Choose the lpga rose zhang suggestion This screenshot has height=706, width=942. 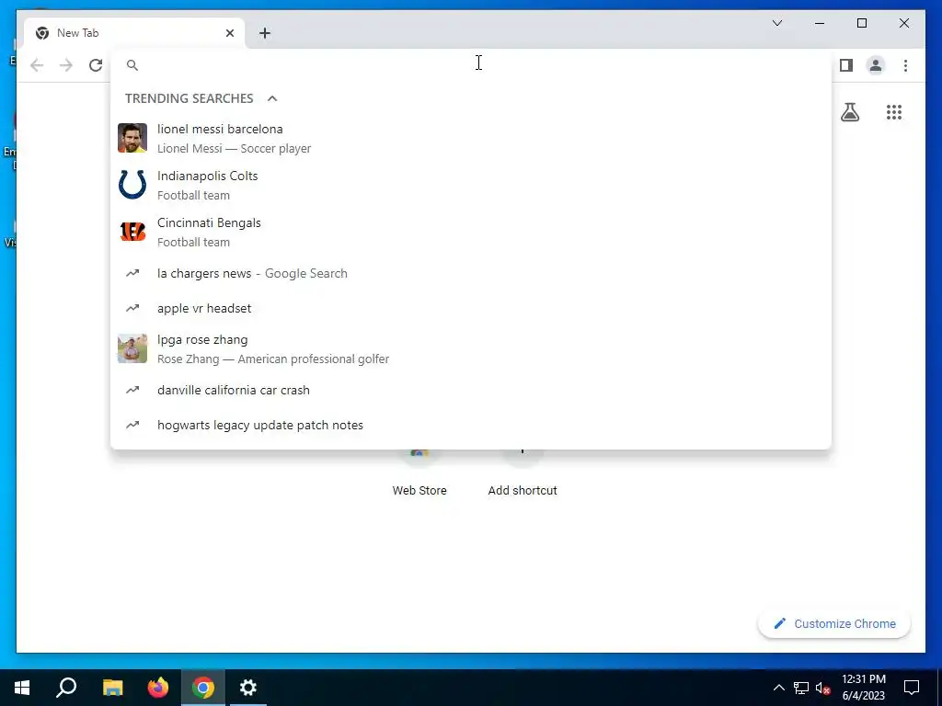[x=471, y=348]
